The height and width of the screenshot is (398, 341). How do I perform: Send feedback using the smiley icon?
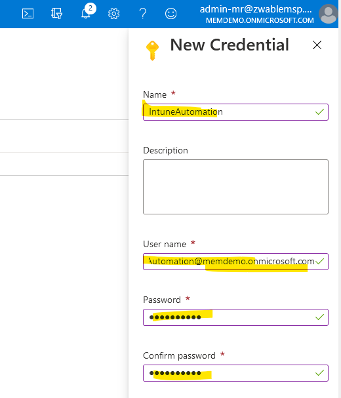click(171, 14)
